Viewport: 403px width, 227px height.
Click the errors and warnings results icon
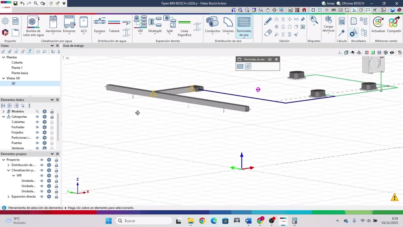click(x=353, y=33)
